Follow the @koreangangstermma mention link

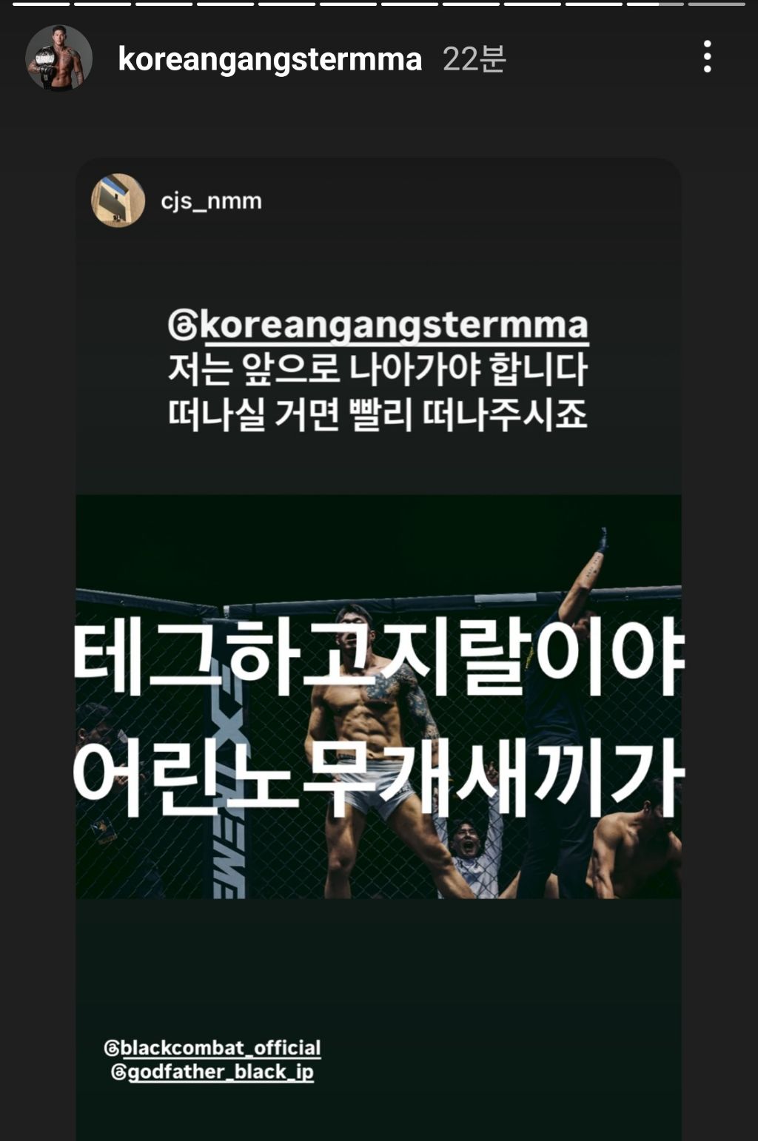click(x=378, y=326)
